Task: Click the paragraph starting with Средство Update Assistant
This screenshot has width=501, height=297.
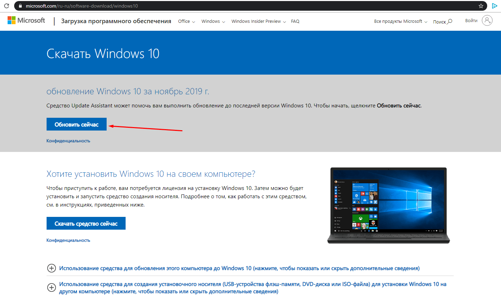Action: coord(234,106)
